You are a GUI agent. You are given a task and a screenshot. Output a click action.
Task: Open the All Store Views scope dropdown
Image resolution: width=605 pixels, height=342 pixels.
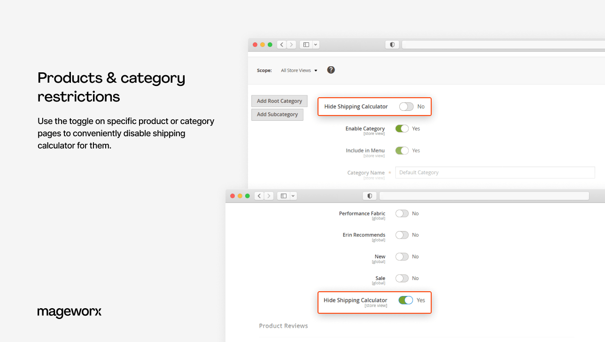pyautogui.click(x=299, y=70)
